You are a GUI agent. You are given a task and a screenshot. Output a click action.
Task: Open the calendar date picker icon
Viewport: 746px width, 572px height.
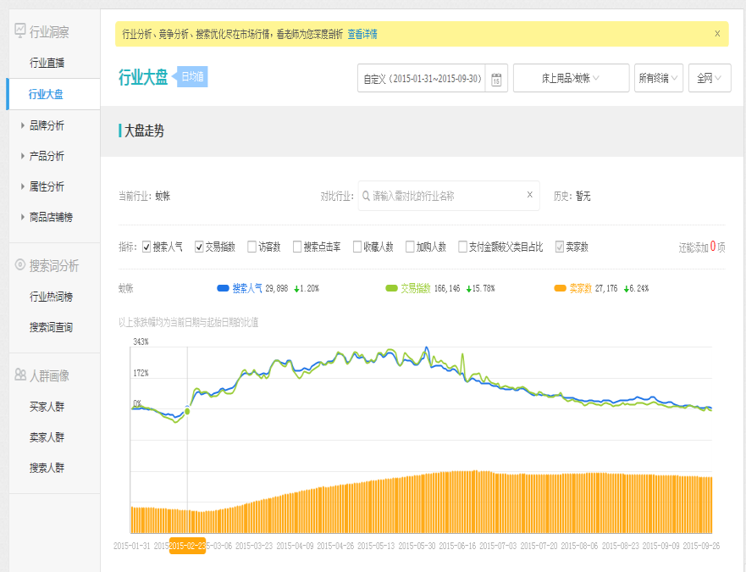(x=496, y=79)
